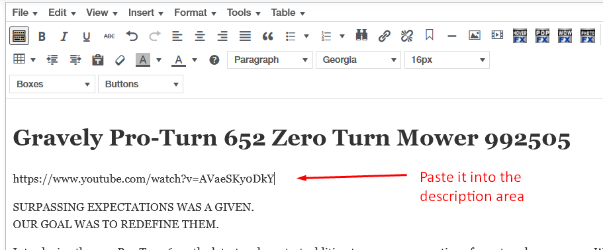
Task: Open the Paragraph format dropdown
Action: [270, 60]
